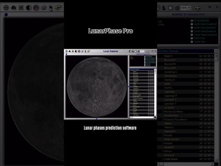Viewport: 221px width, 166px height.
Task: Click Bailly K row in background list
Action: click(186, 56)
